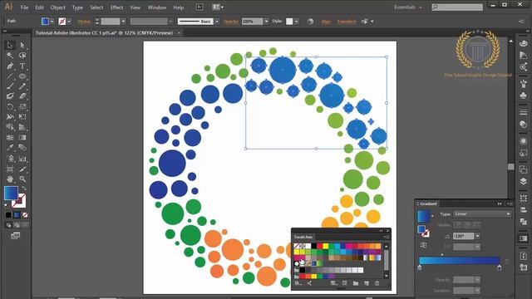Select the Direct Selection tool (white arrow)
Screen dimensions: 532x299
click(22, 45)
